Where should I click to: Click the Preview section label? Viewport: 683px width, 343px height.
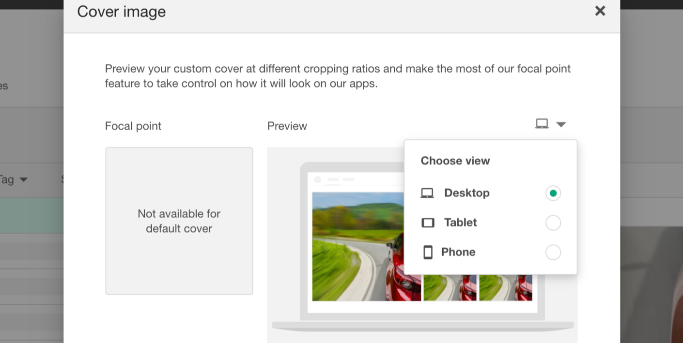[x=287, y=126]
